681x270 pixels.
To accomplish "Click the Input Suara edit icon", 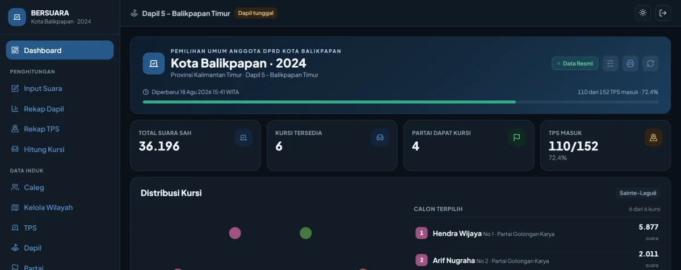I will [x=15, y=88].
